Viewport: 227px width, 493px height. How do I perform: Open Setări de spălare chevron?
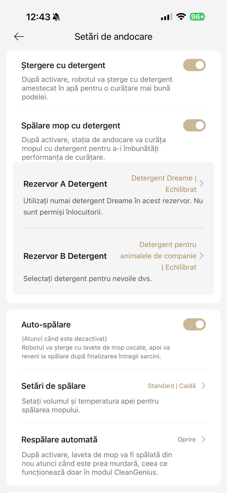(204, 386)
